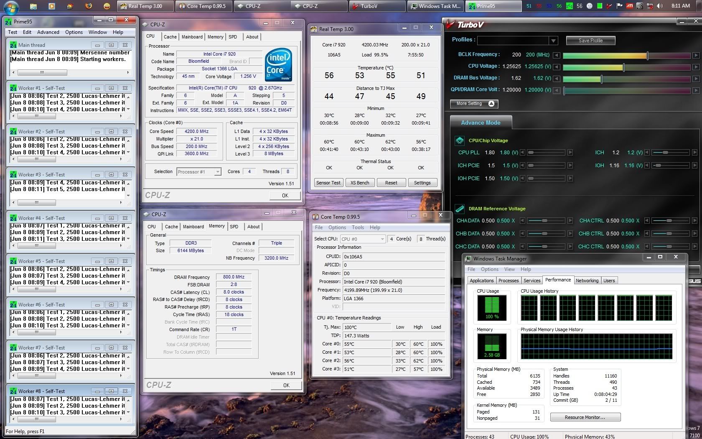Click OK in the lower CPU-Z Memory window
The image size is (702, 439).
286,385
